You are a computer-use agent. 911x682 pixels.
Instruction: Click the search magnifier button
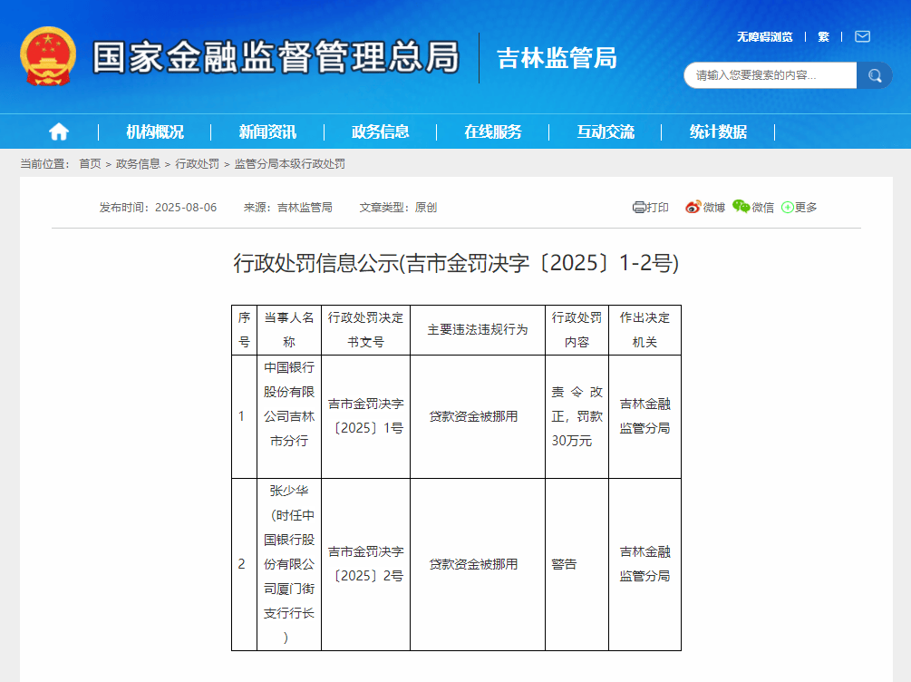875,75
